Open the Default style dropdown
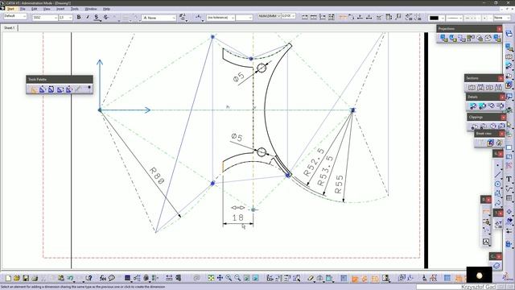515x290 pixels. 15,16
